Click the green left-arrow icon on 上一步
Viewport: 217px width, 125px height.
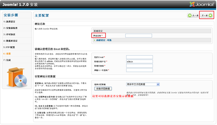tap(190, 16)
